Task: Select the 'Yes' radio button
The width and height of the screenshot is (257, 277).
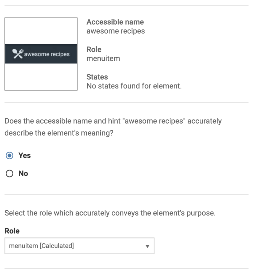Action: coord(9,156)
